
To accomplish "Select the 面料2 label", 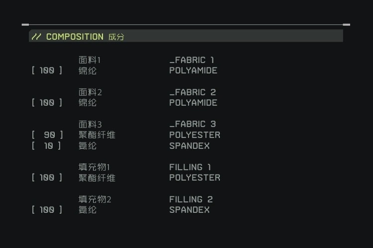I will [90, 92].
